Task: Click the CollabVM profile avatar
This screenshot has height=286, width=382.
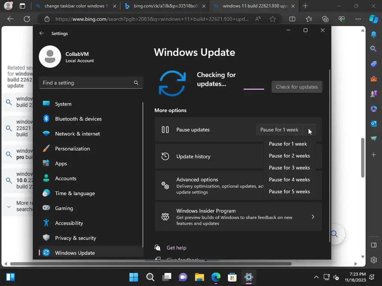Action: [50, 57]
